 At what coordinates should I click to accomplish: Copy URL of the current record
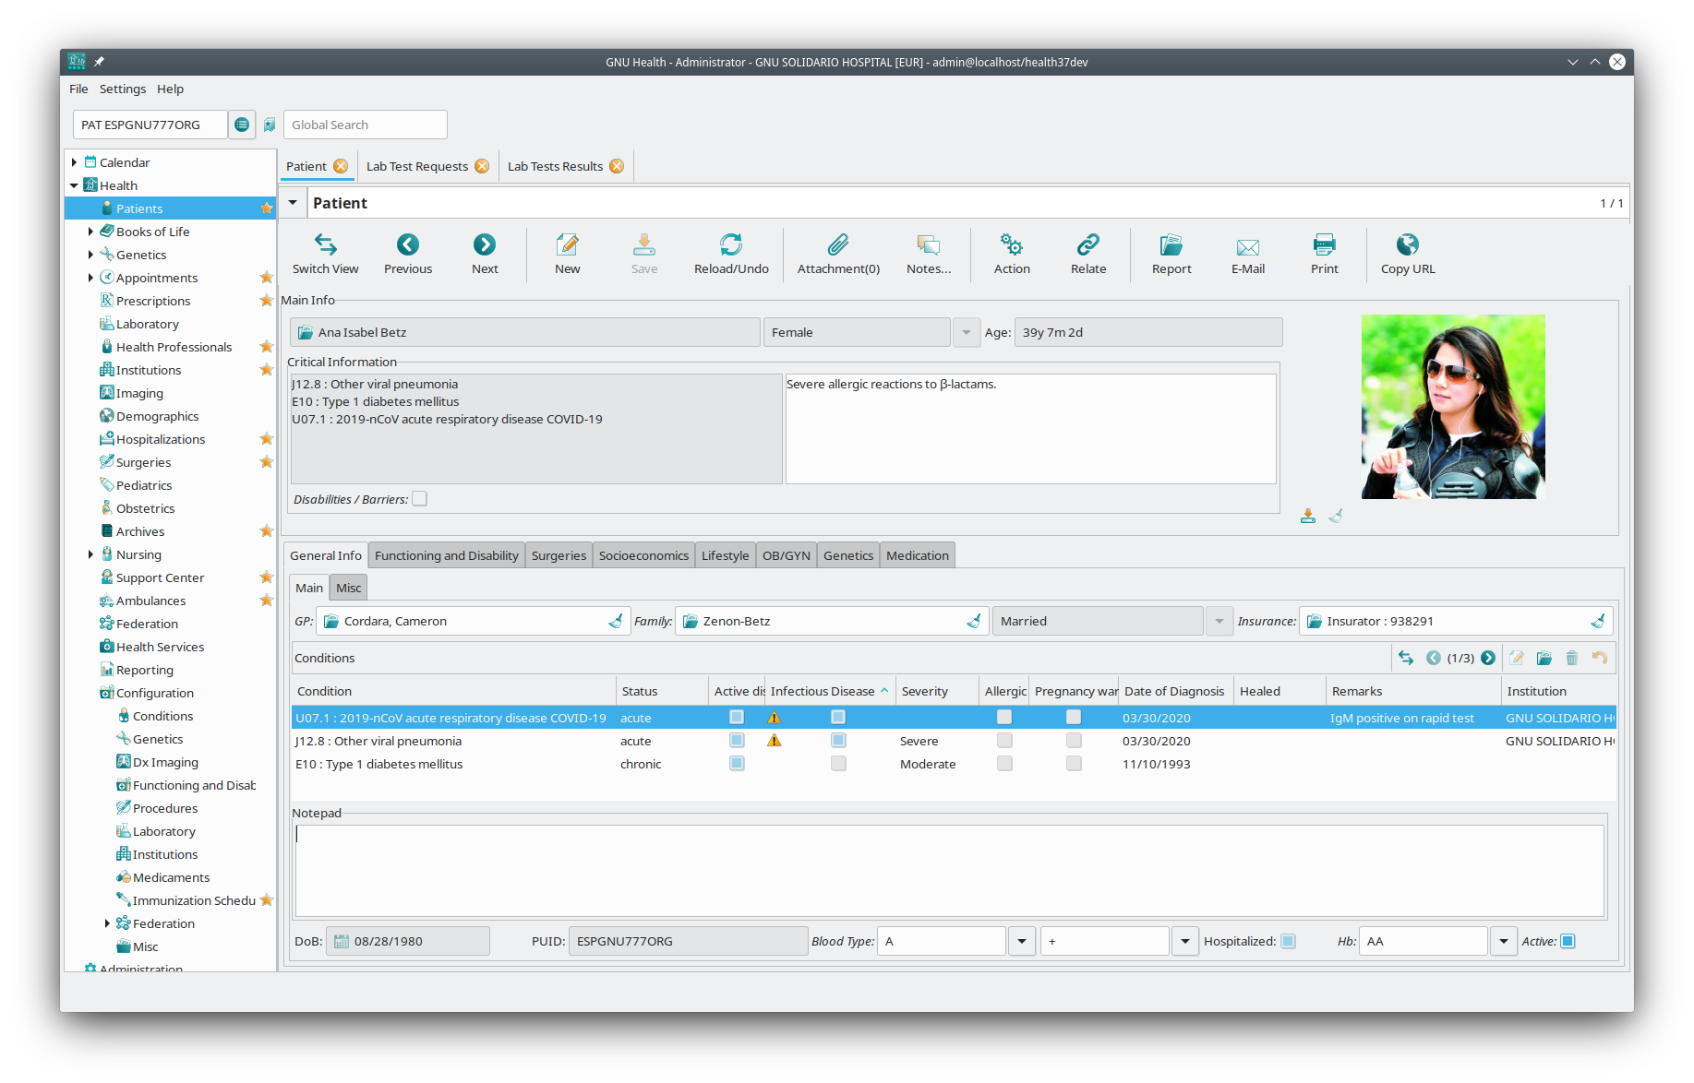[1407, 254]
